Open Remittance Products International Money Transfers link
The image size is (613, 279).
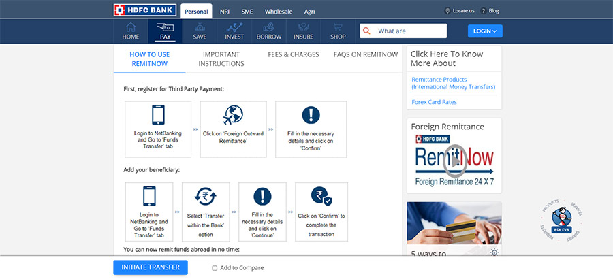pyautogui.click(x=454, y=83)
